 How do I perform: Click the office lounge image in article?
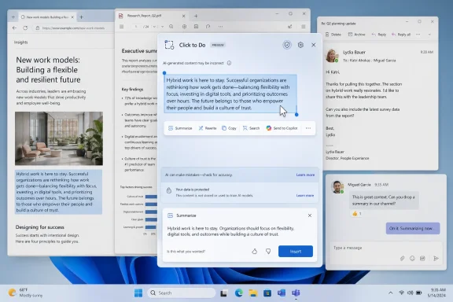(59, 138)
